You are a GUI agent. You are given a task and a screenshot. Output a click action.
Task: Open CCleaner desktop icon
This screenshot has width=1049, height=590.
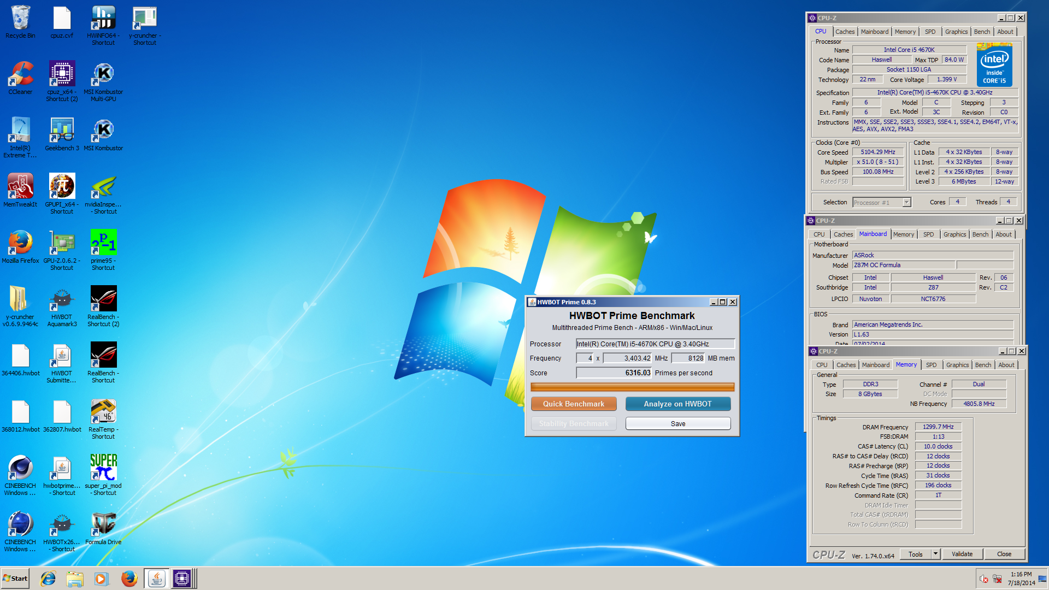tap(20, 78)
